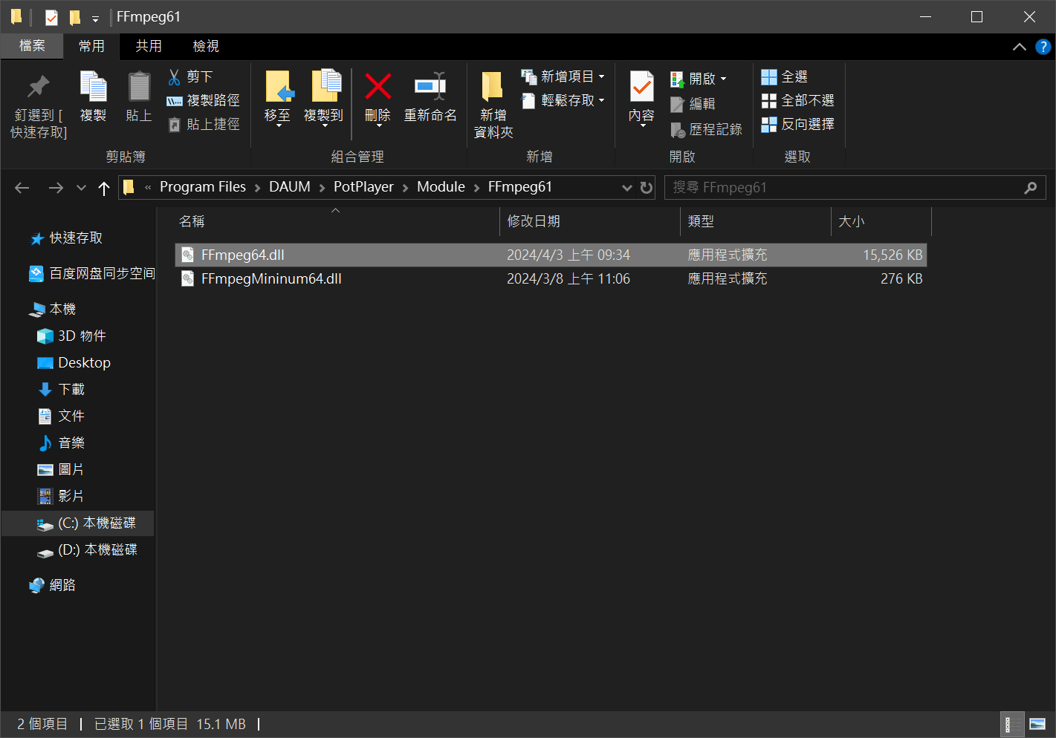Select the FFmpegMininum64.dll file
Viewport: 1056px width, 738px height.
271,279
